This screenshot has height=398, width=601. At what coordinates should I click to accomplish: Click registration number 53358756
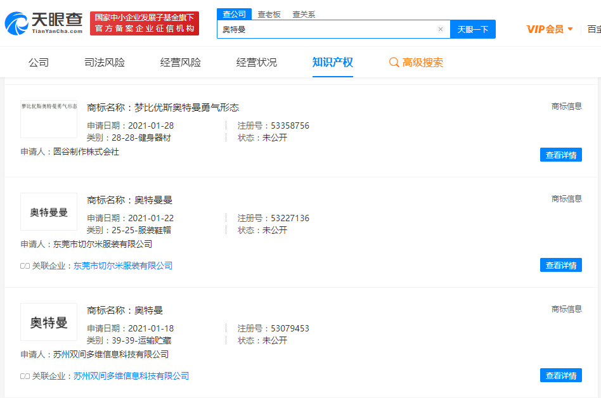point(290,125)
